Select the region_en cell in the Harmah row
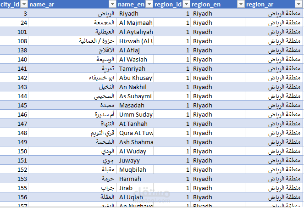 pyautogui.click(x=218, y=179)
